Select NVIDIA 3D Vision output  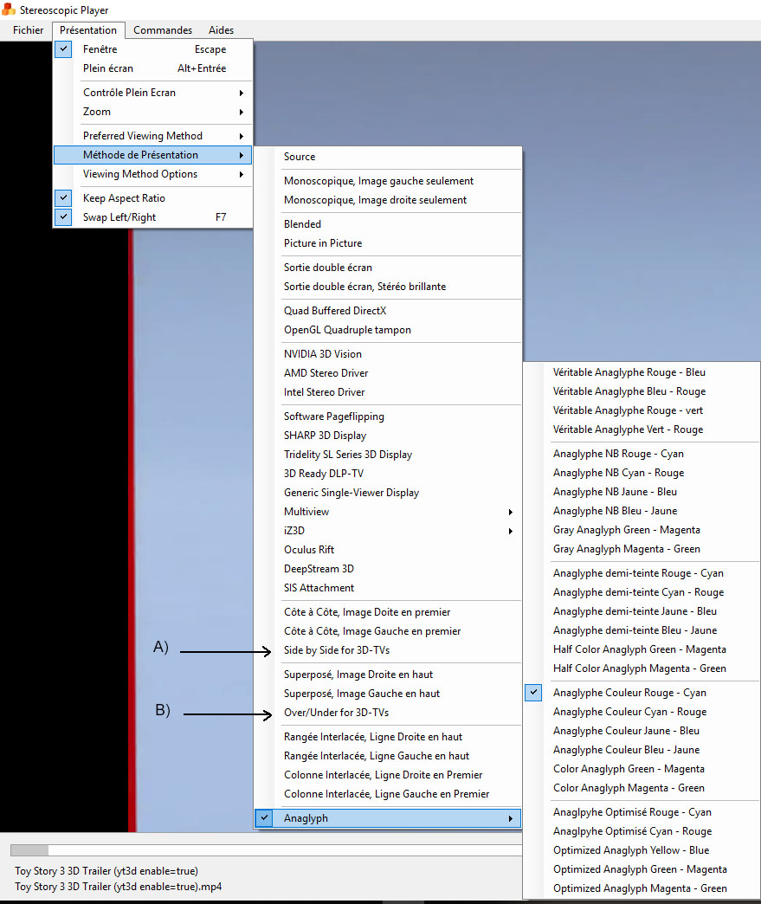(323, 354)
